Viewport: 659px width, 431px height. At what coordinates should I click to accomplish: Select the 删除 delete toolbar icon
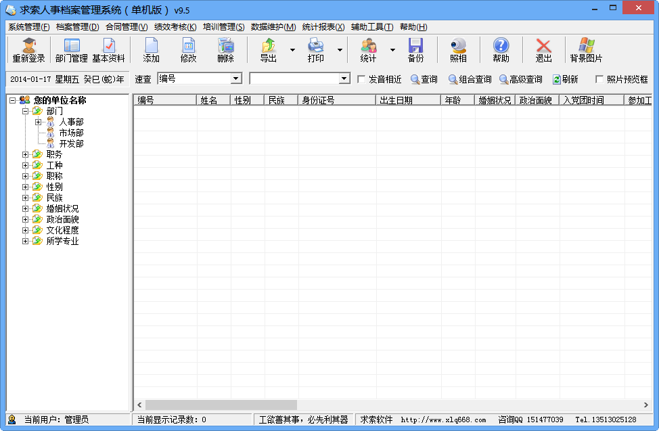[226, 50]
